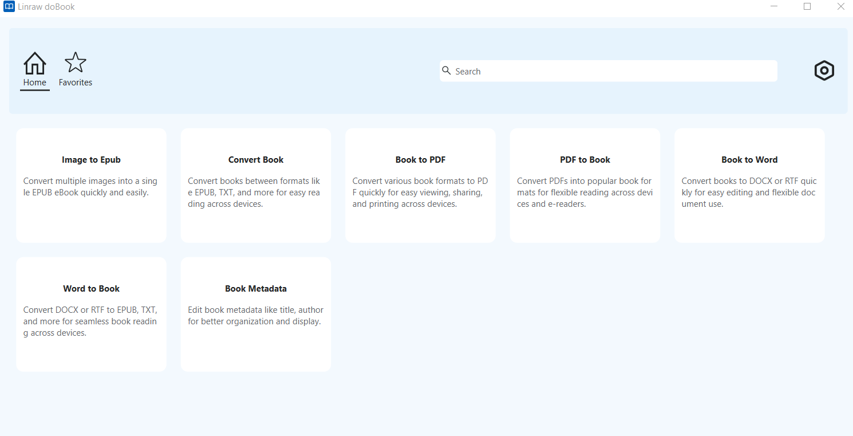Click the Favorites star icon
Screen dimensions: 853x436
(76, 63)
